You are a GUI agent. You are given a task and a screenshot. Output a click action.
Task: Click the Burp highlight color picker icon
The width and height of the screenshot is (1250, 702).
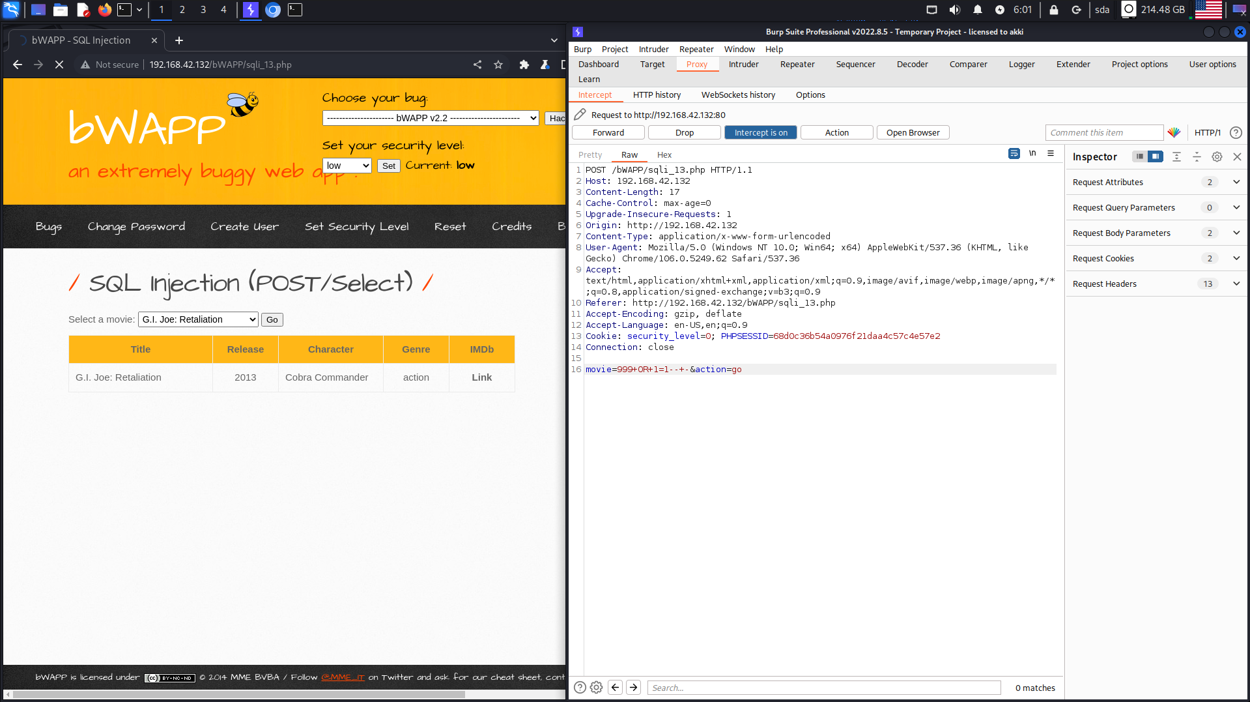coord(1174,132)
